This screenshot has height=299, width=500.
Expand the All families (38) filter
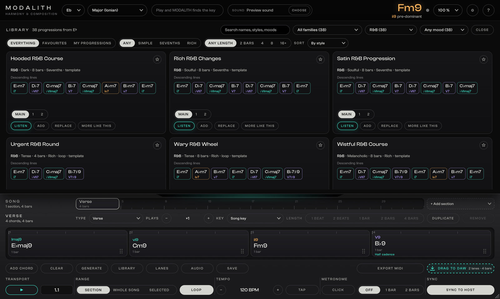point(327,30)
